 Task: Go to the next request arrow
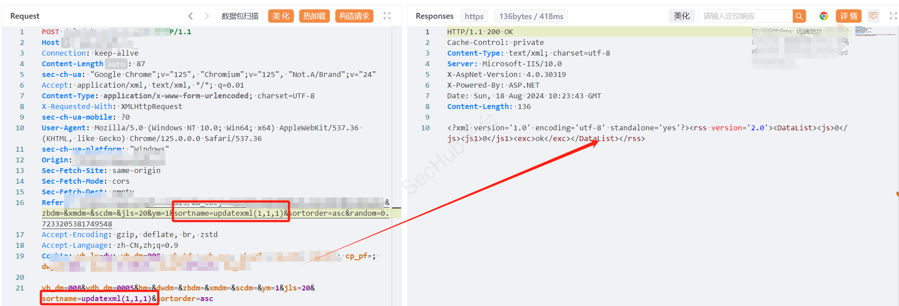click(x=207, y=16)
